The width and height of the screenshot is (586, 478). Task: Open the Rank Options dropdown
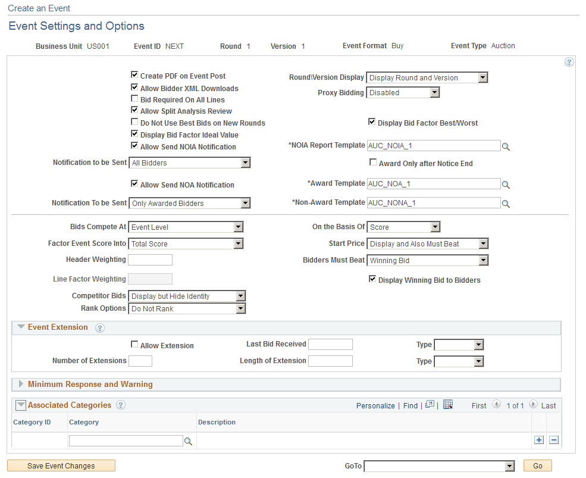tap(242, 308)
